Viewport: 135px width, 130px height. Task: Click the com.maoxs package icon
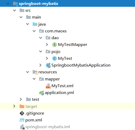click(x=42, y=31)
